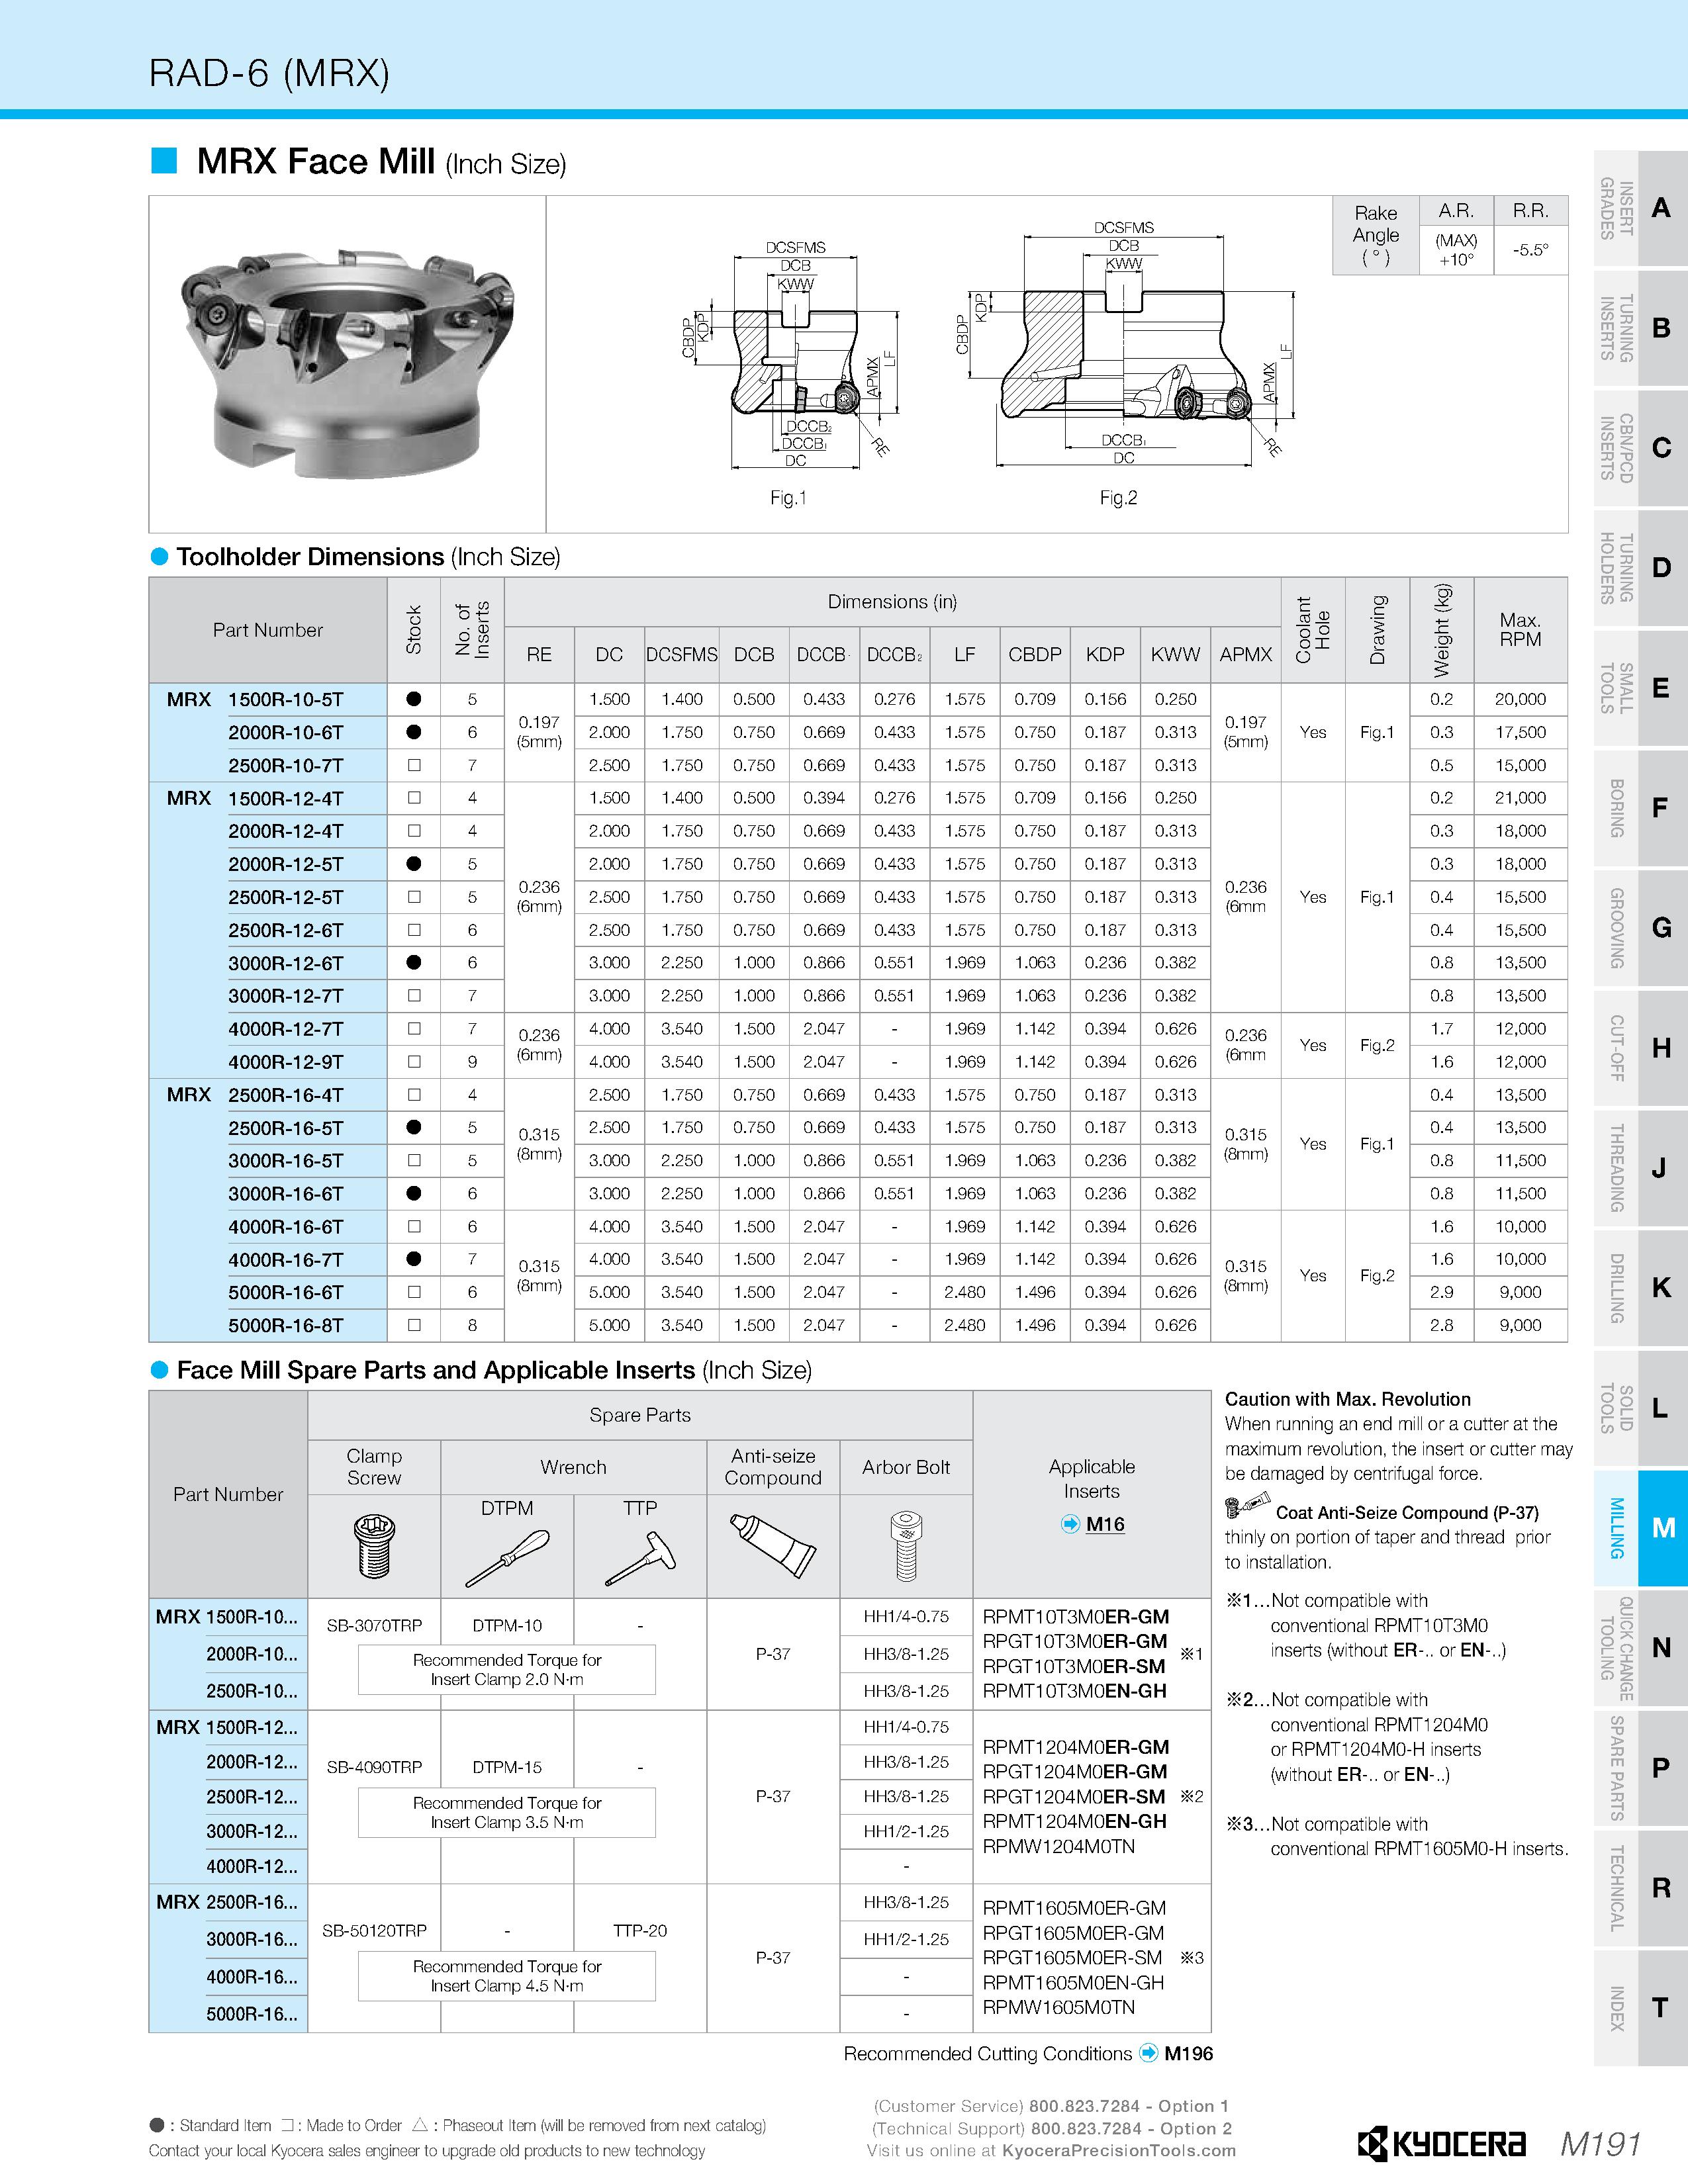Image resolution: width=1688 pixels, height=2184 pixels.
Task: Visit KyoceraPrecisionTools.com link
Action: tap(1119, 2151)
